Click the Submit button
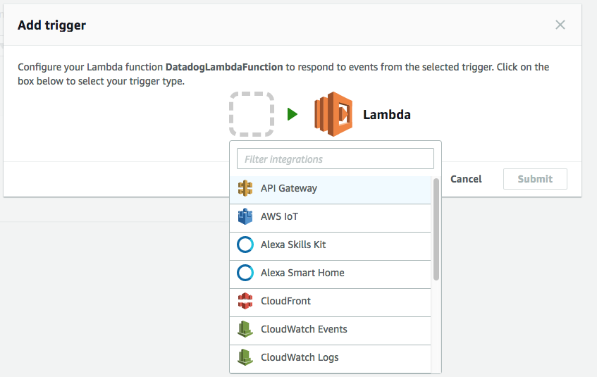 [535, 179]
